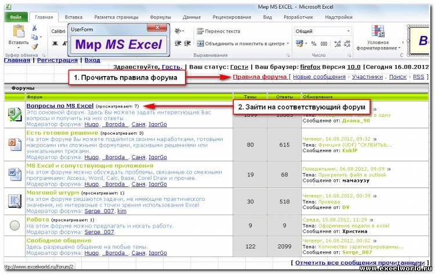Open the Гость greeting link
The height and width of the screenshot is (274, 435).
(172, 67)
